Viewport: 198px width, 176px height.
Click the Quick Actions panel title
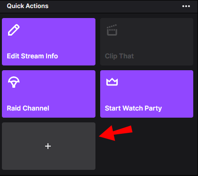pyautogui.click(x=28, y=6)
